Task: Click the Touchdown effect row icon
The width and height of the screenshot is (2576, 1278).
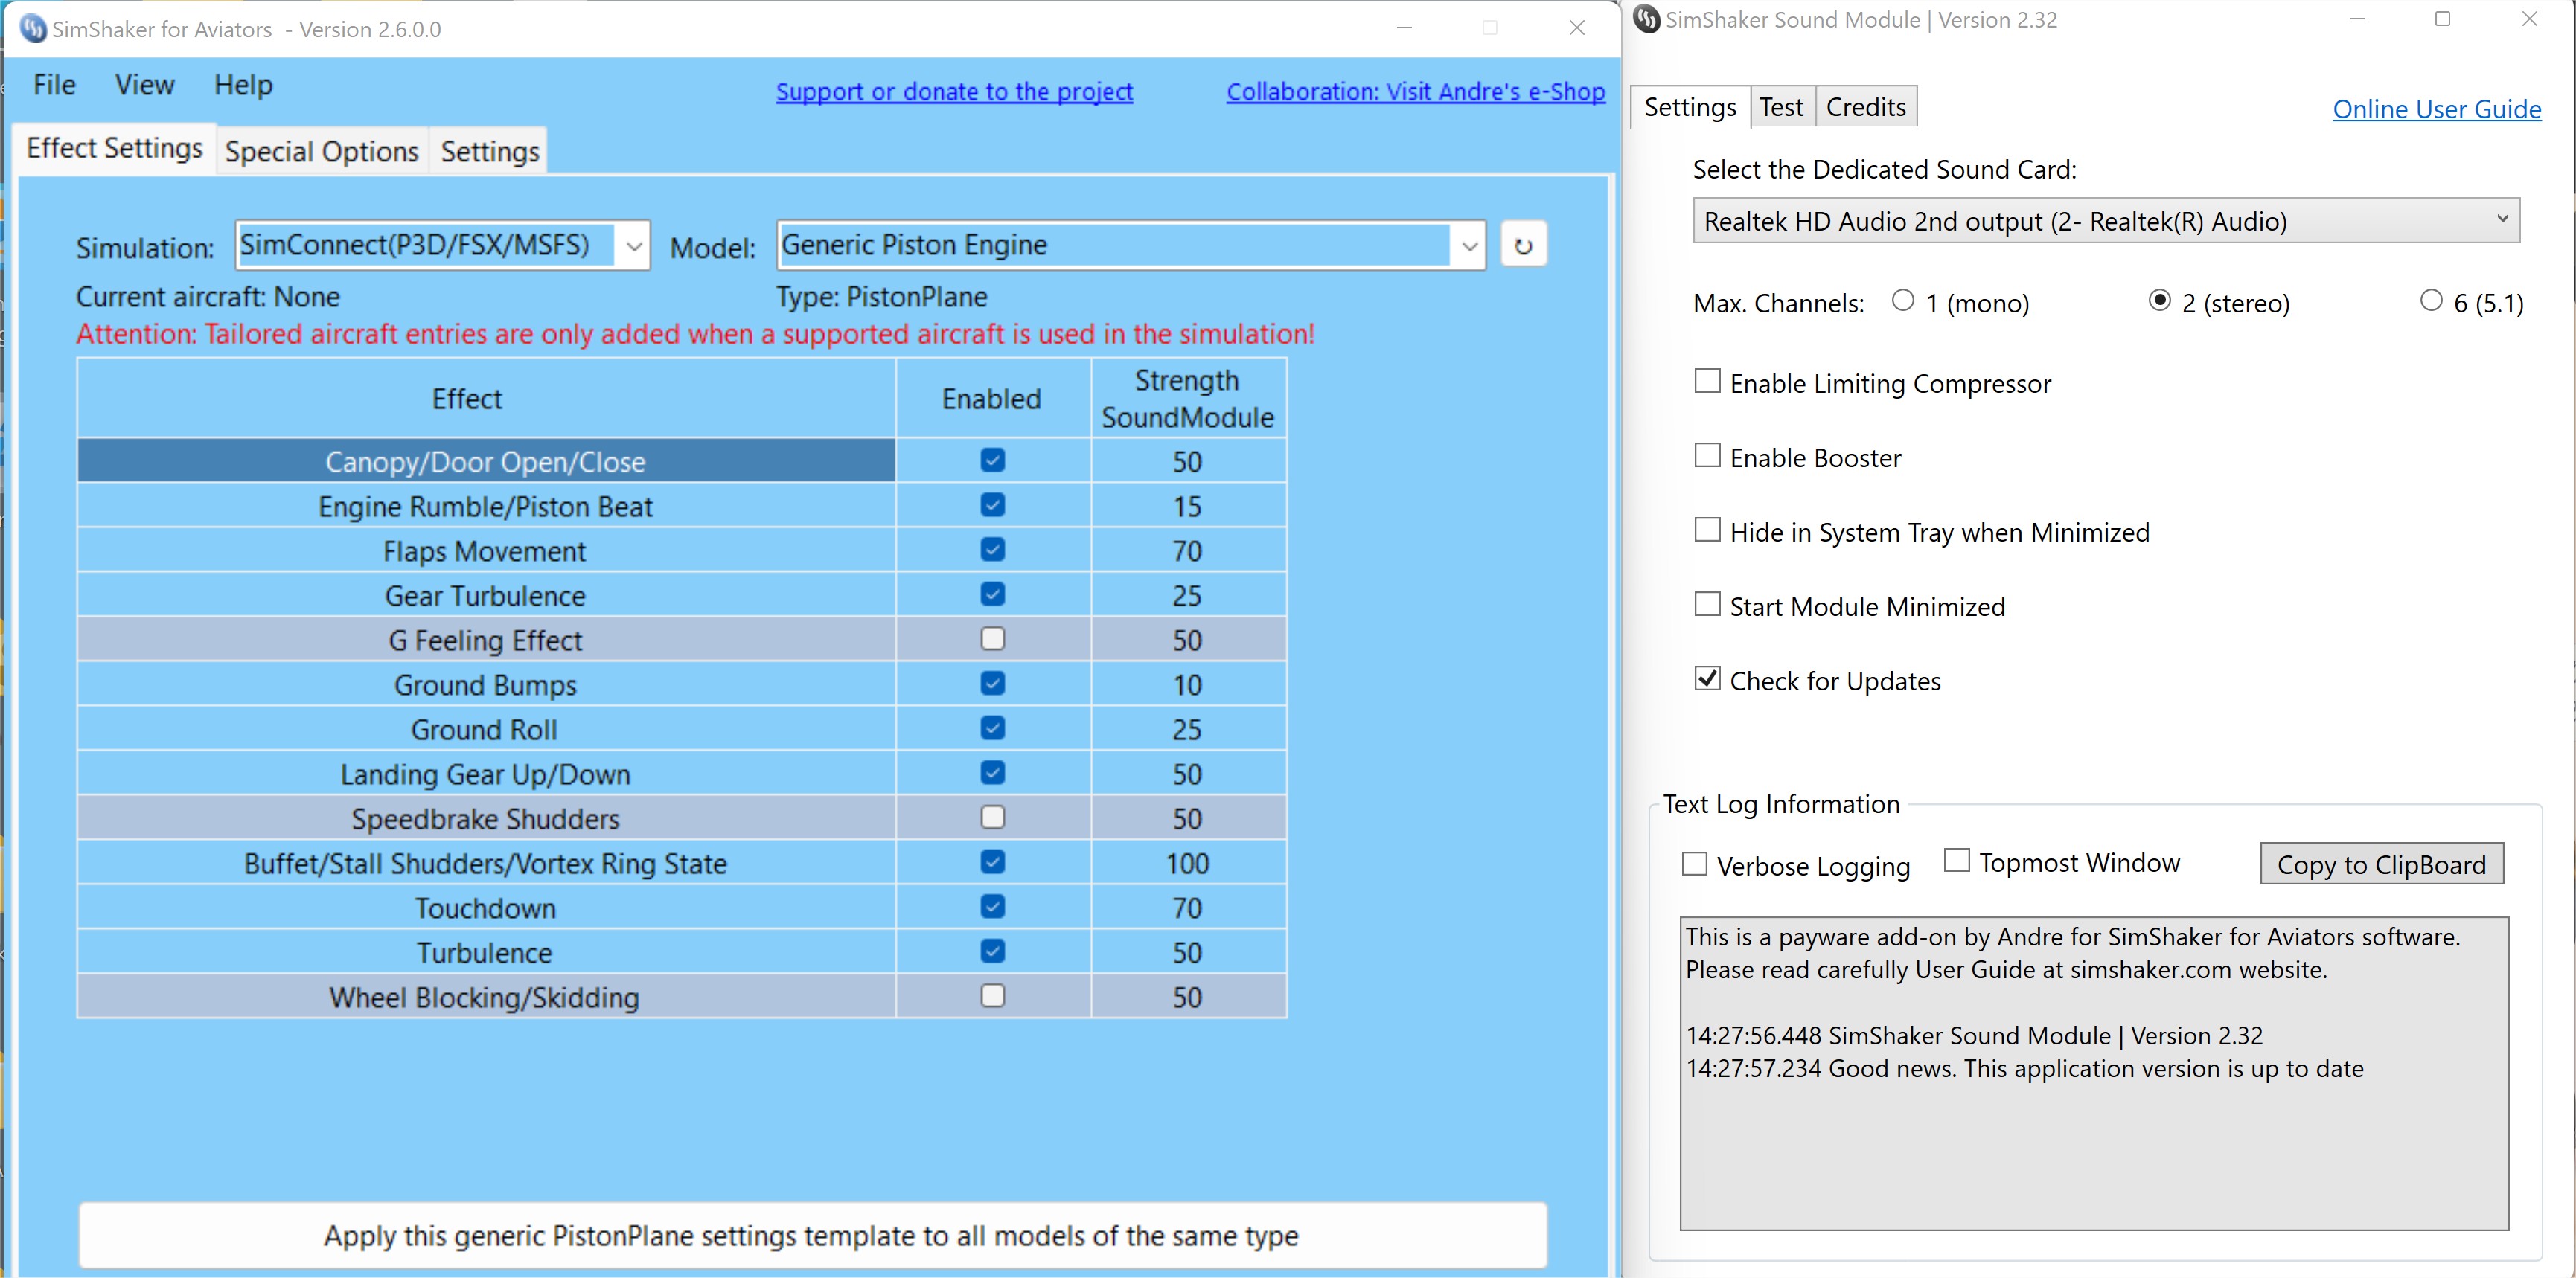Action: (x=989, y=907)
